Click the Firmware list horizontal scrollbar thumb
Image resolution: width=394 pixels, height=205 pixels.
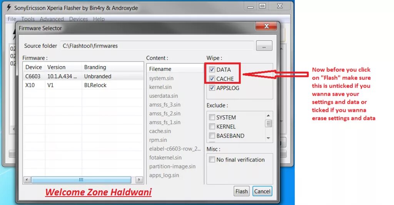pos(81,180)
